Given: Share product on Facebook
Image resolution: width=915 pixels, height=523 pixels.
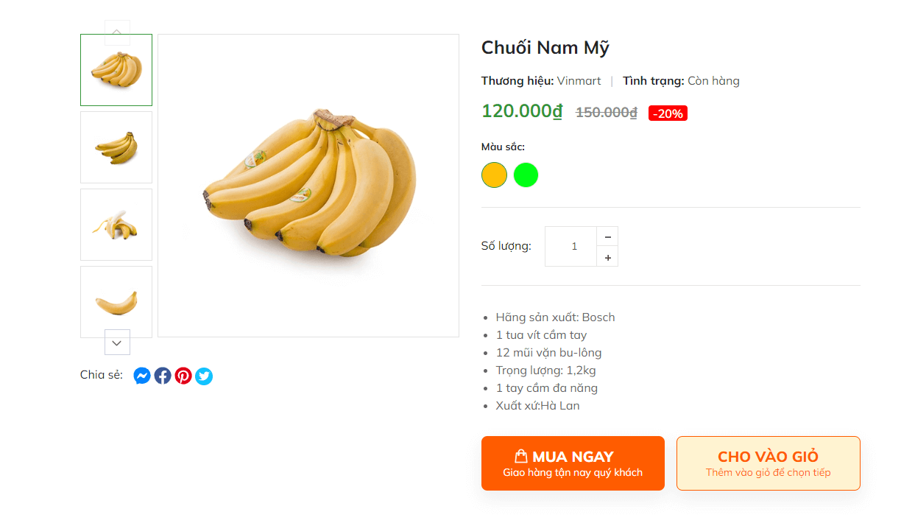Looking at the screenshot, I should tap(163, 376).
